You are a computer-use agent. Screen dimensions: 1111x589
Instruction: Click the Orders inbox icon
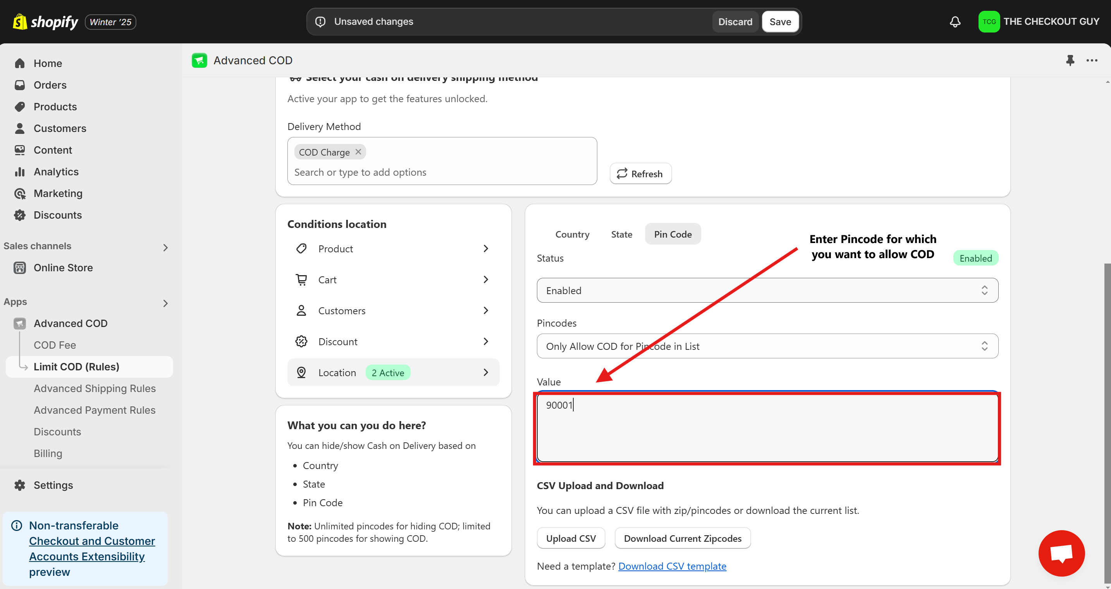[20, 85]
